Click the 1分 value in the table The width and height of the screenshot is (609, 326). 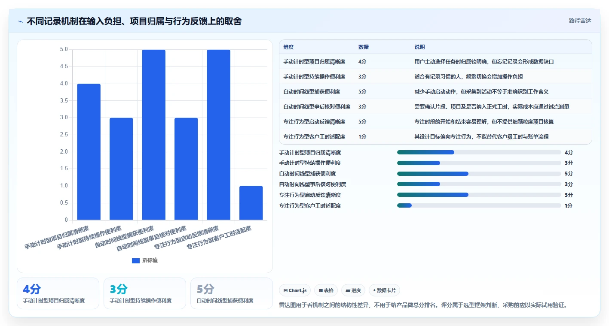(x=362, y=137)
